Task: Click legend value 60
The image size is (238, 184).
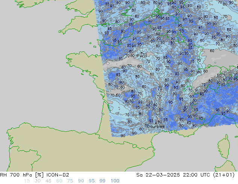Action: coord(59,181)
